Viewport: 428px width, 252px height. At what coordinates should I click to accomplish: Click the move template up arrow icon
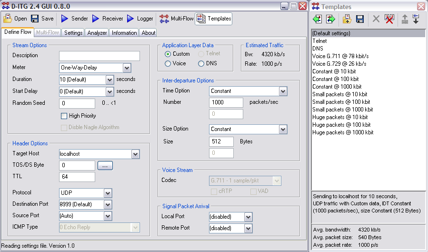click(x=405, y=19)
